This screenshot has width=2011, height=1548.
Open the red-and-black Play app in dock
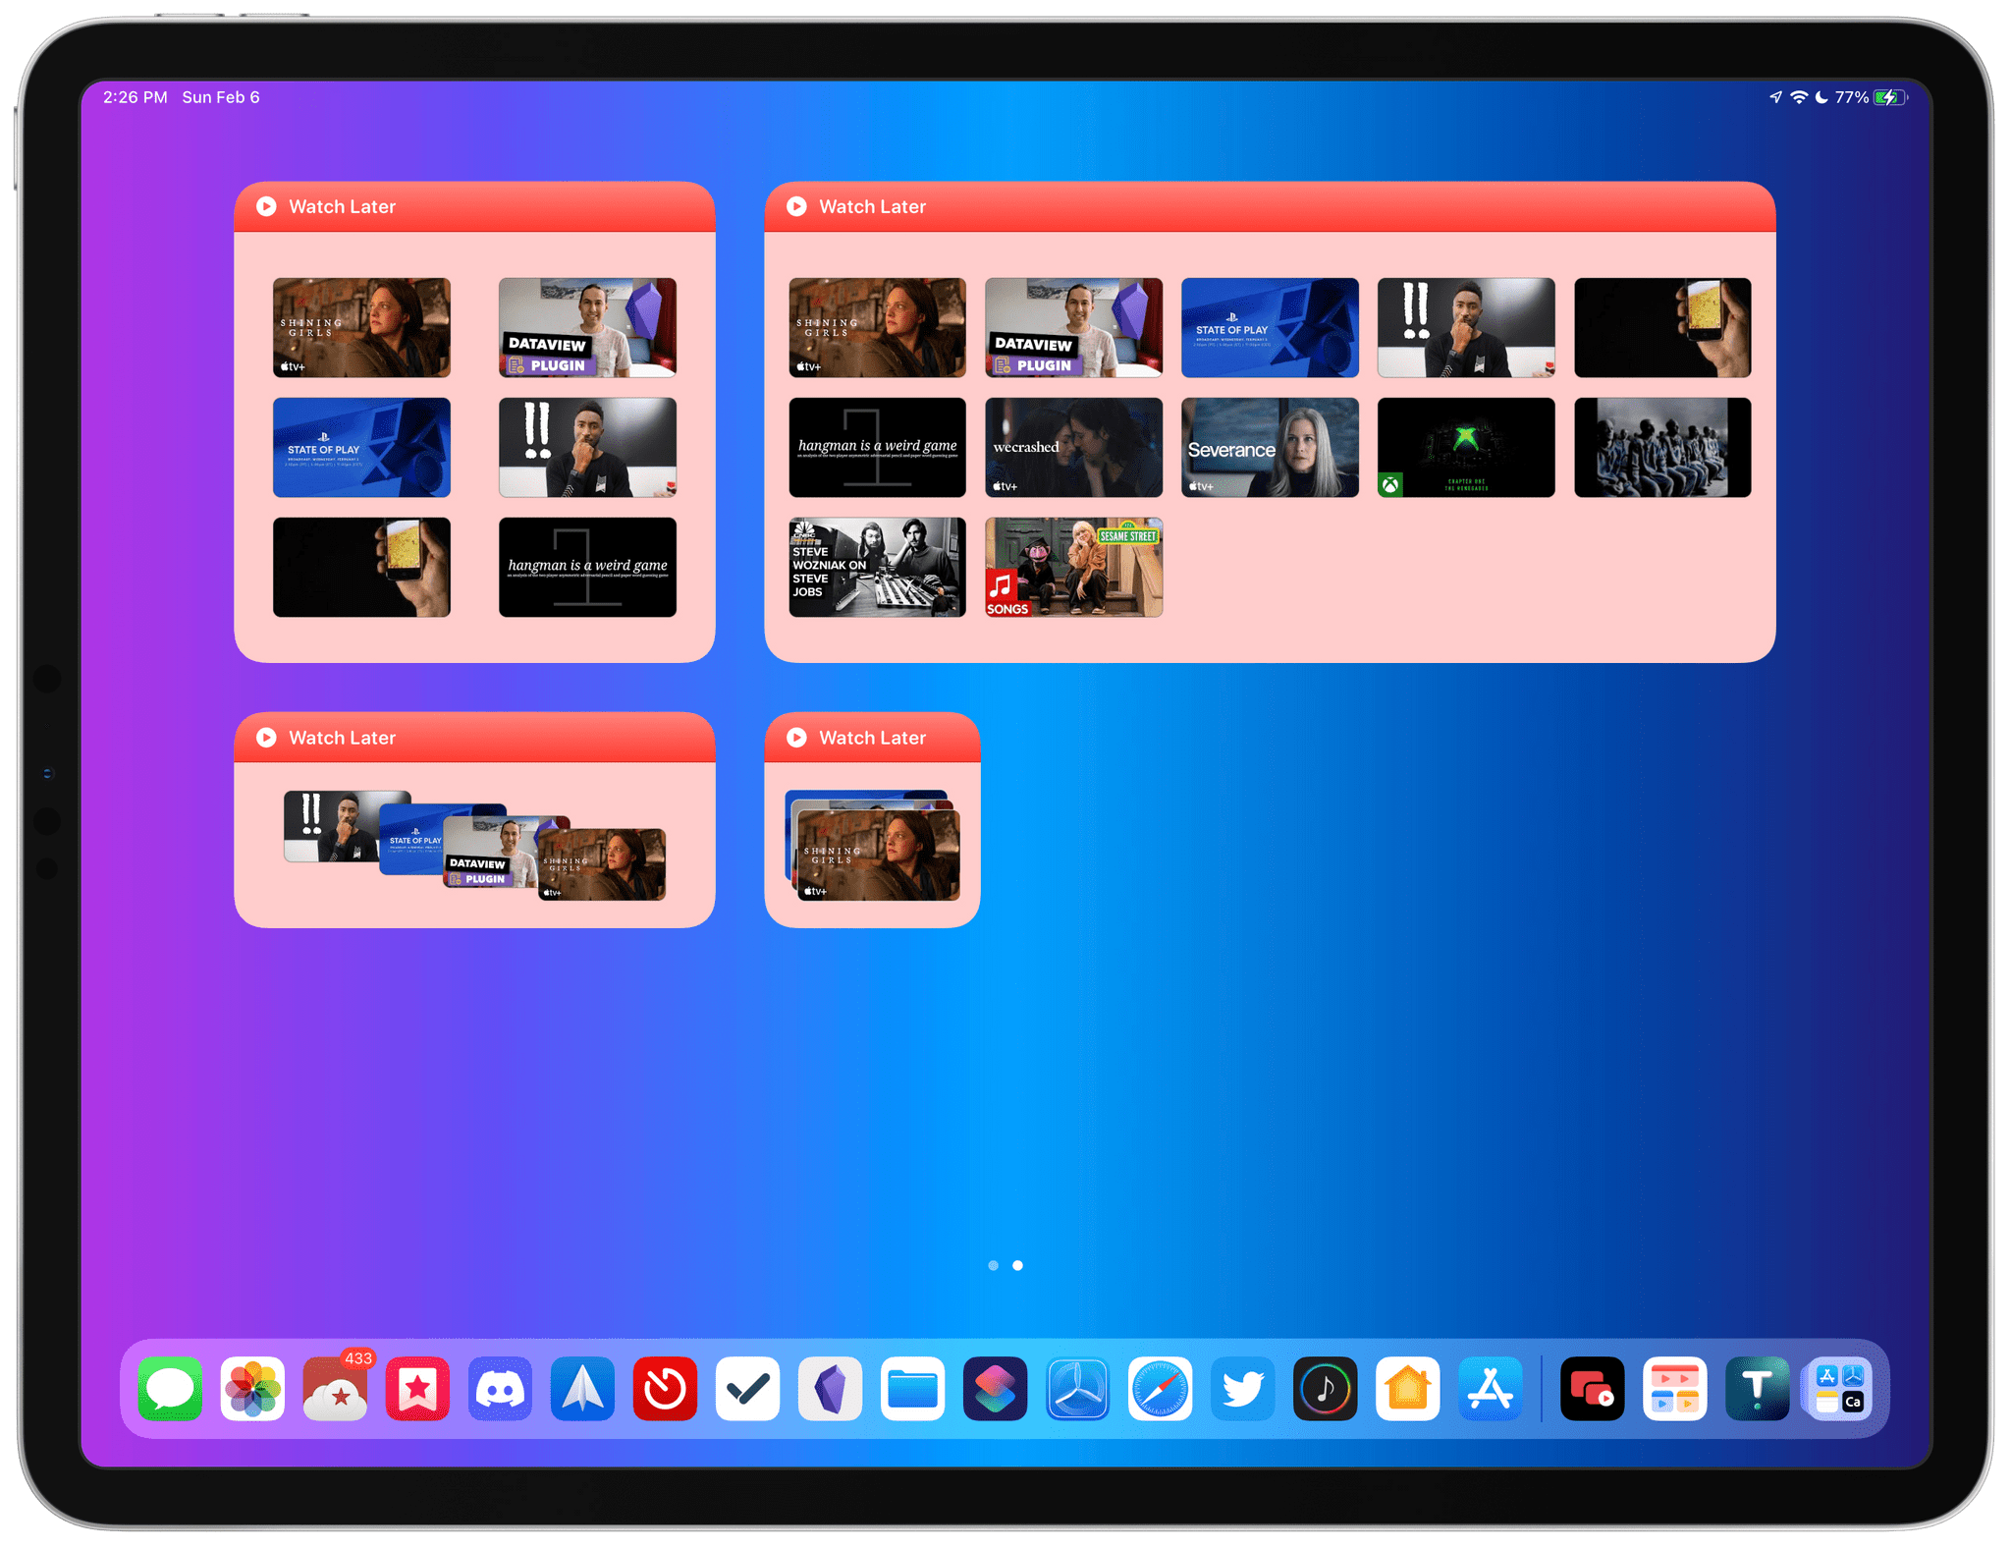(x=1592, y=1389)
